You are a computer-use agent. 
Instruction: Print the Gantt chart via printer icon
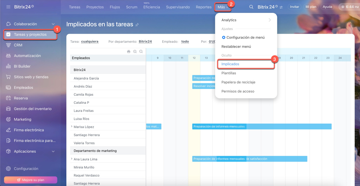tap(129, 52)
